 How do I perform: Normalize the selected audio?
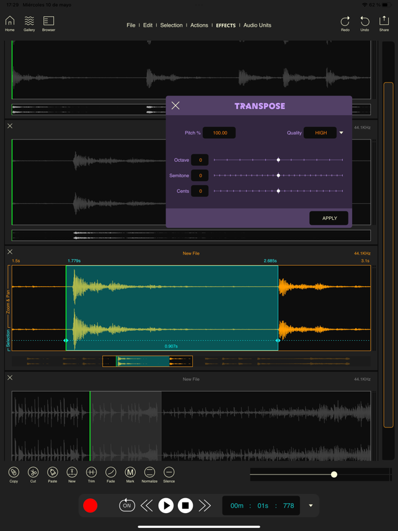149,475
